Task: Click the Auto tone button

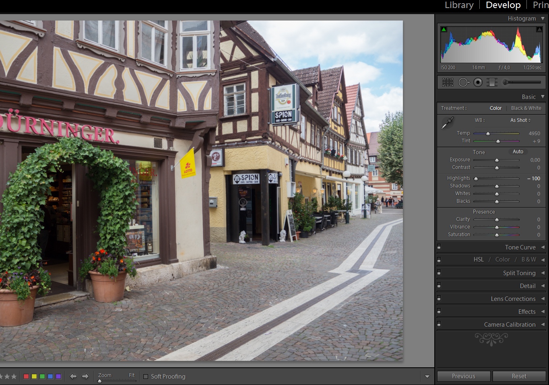Action: point(518,152)
